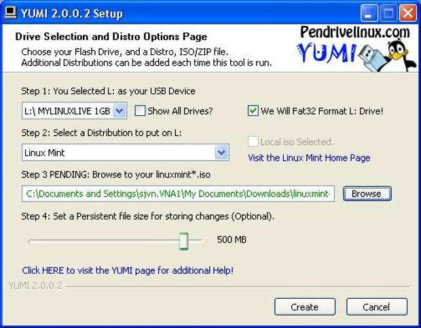Click the Create button

pos(305,307)
